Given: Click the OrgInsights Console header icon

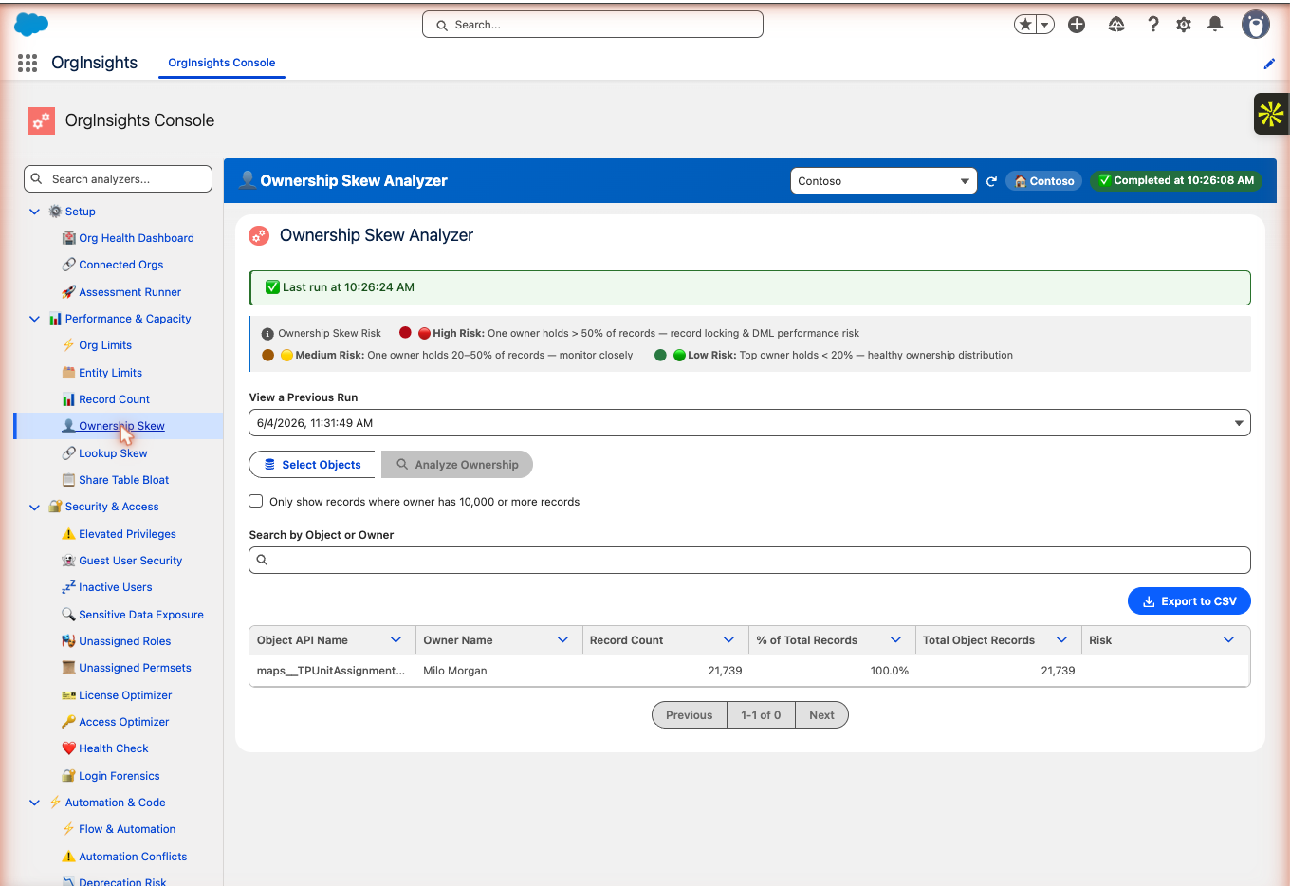Looking at the screenshot, I should [41, 120].
